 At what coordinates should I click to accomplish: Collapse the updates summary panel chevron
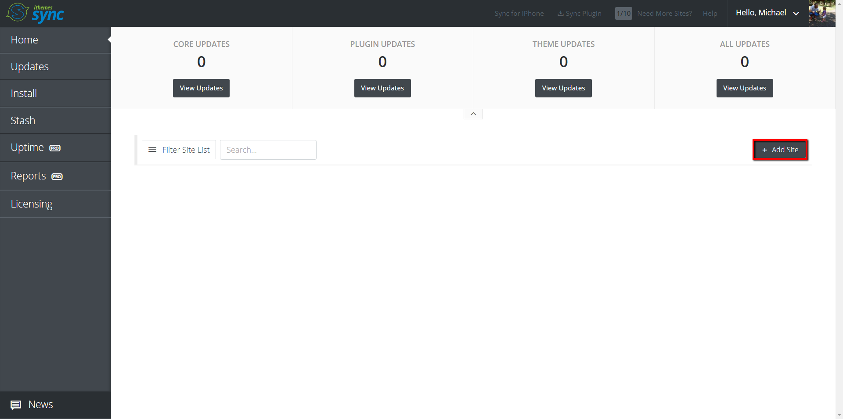tap(473, 114)
